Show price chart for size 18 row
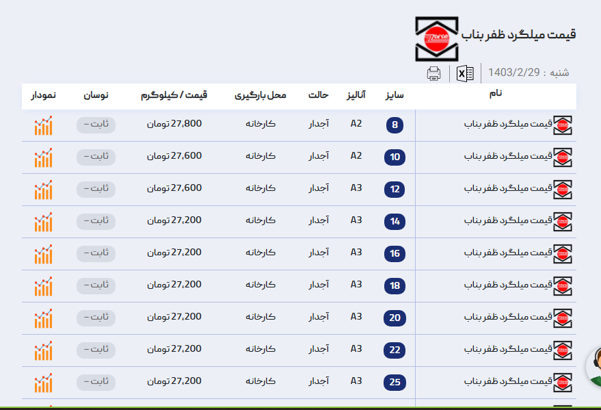Screen dimensions: 601x410 tap(43, 286)
